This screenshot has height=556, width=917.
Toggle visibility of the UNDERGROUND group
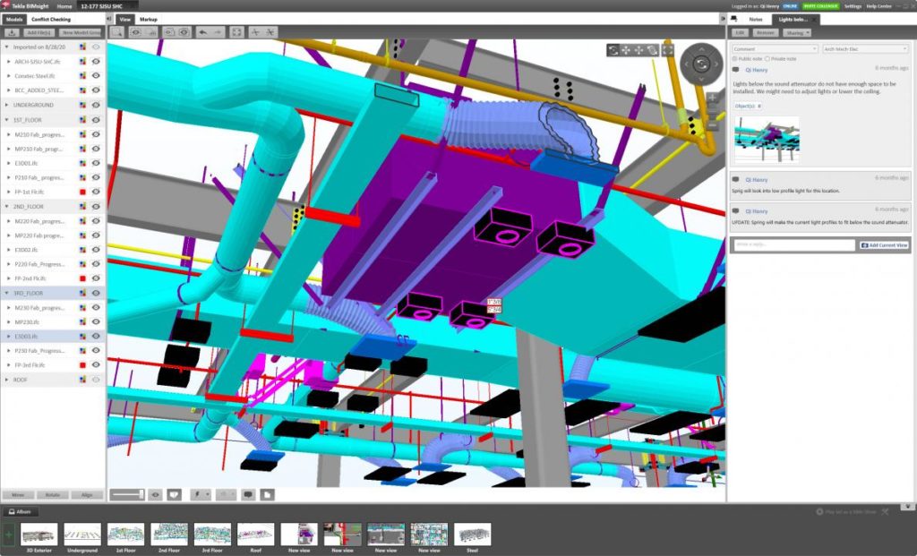(97, 105)
